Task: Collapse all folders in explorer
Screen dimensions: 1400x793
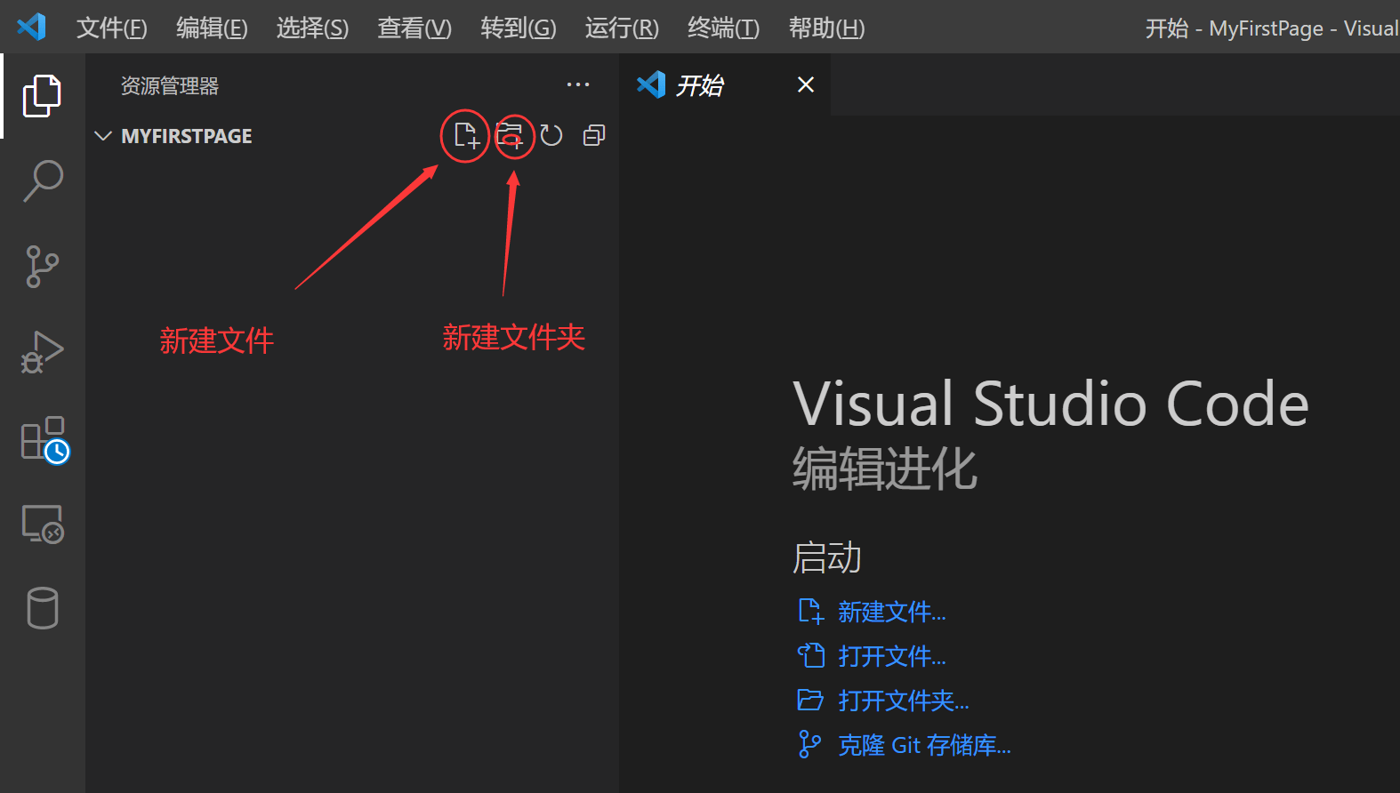Action: (594, 135)
